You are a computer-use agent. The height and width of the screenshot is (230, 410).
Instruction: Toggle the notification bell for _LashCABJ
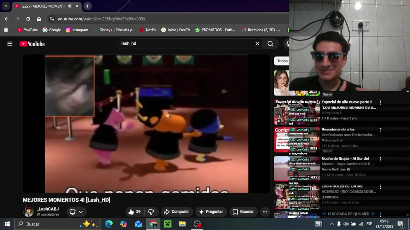(73, 211)
